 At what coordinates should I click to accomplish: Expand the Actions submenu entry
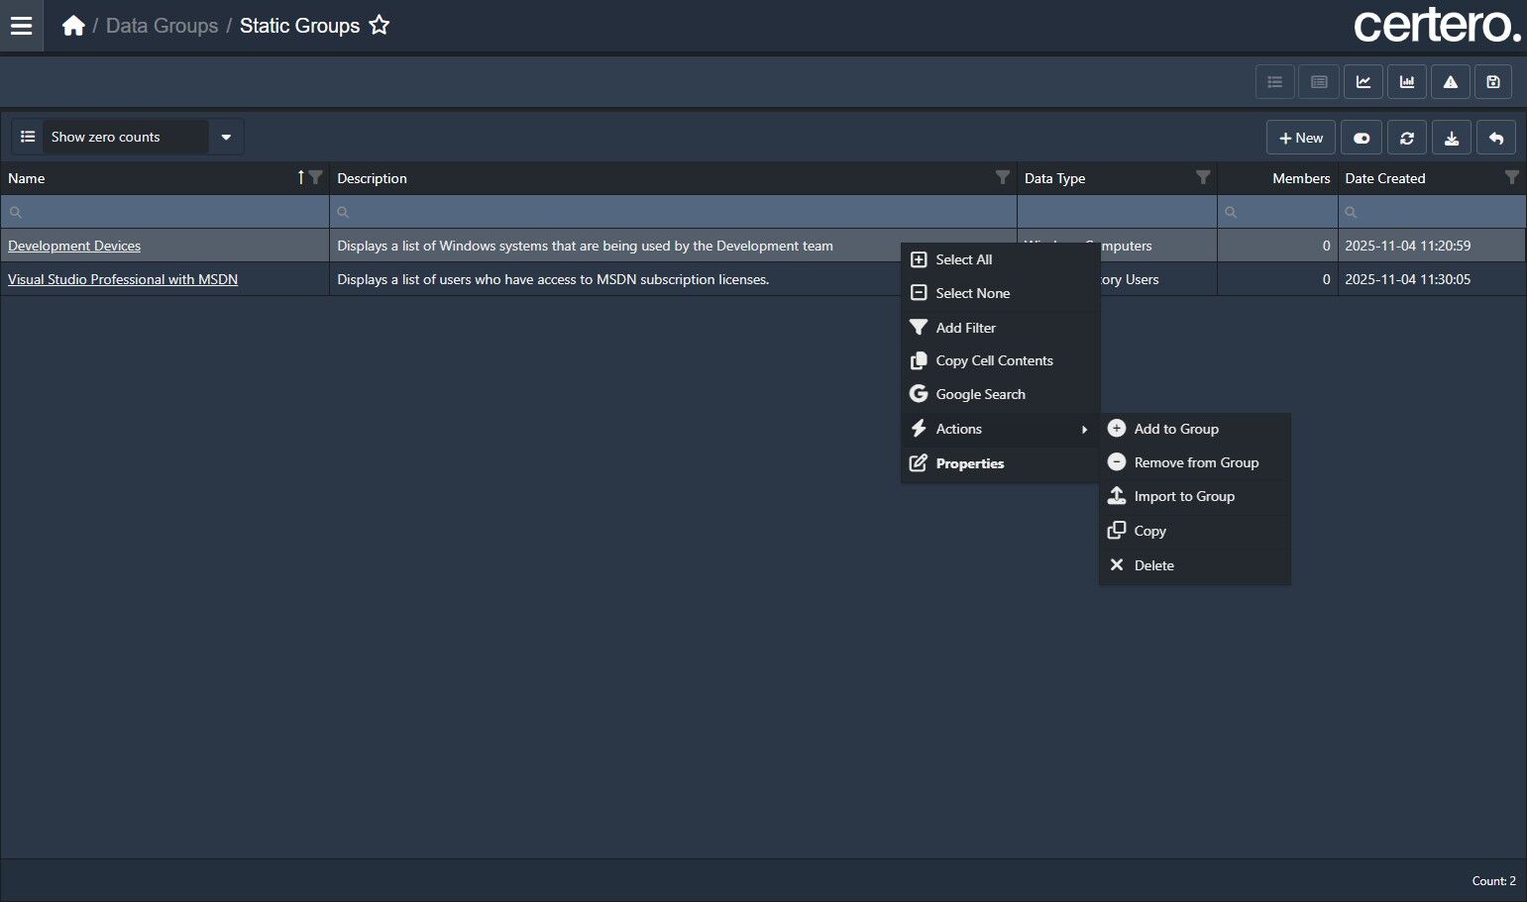click(x=1000, y=429)
